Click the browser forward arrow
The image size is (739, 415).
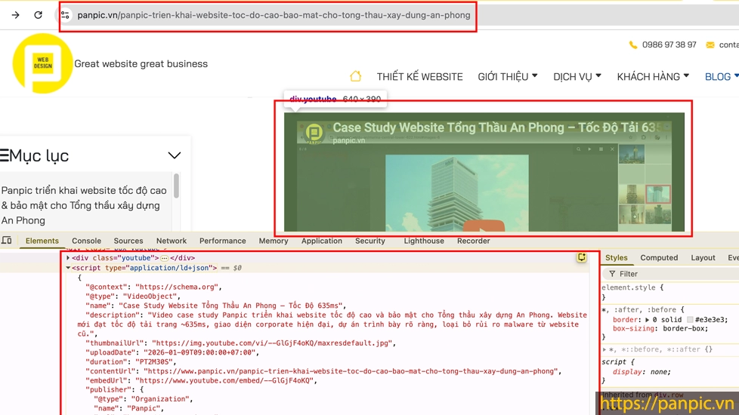(x=16, y=15)
